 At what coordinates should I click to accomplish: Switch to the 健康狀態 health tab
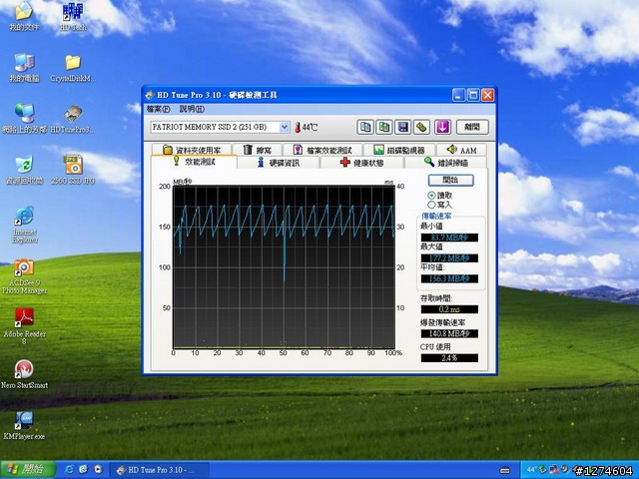coord(361,163)
